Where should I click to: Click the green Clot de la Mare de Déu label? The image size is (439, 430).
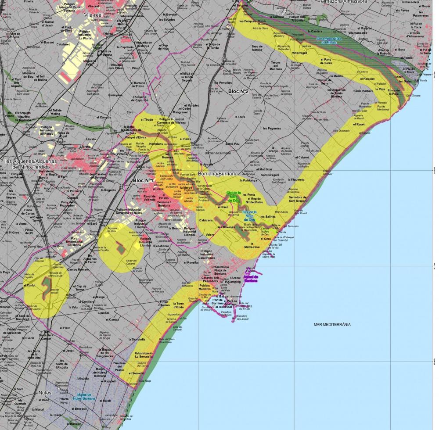(234, 195)
